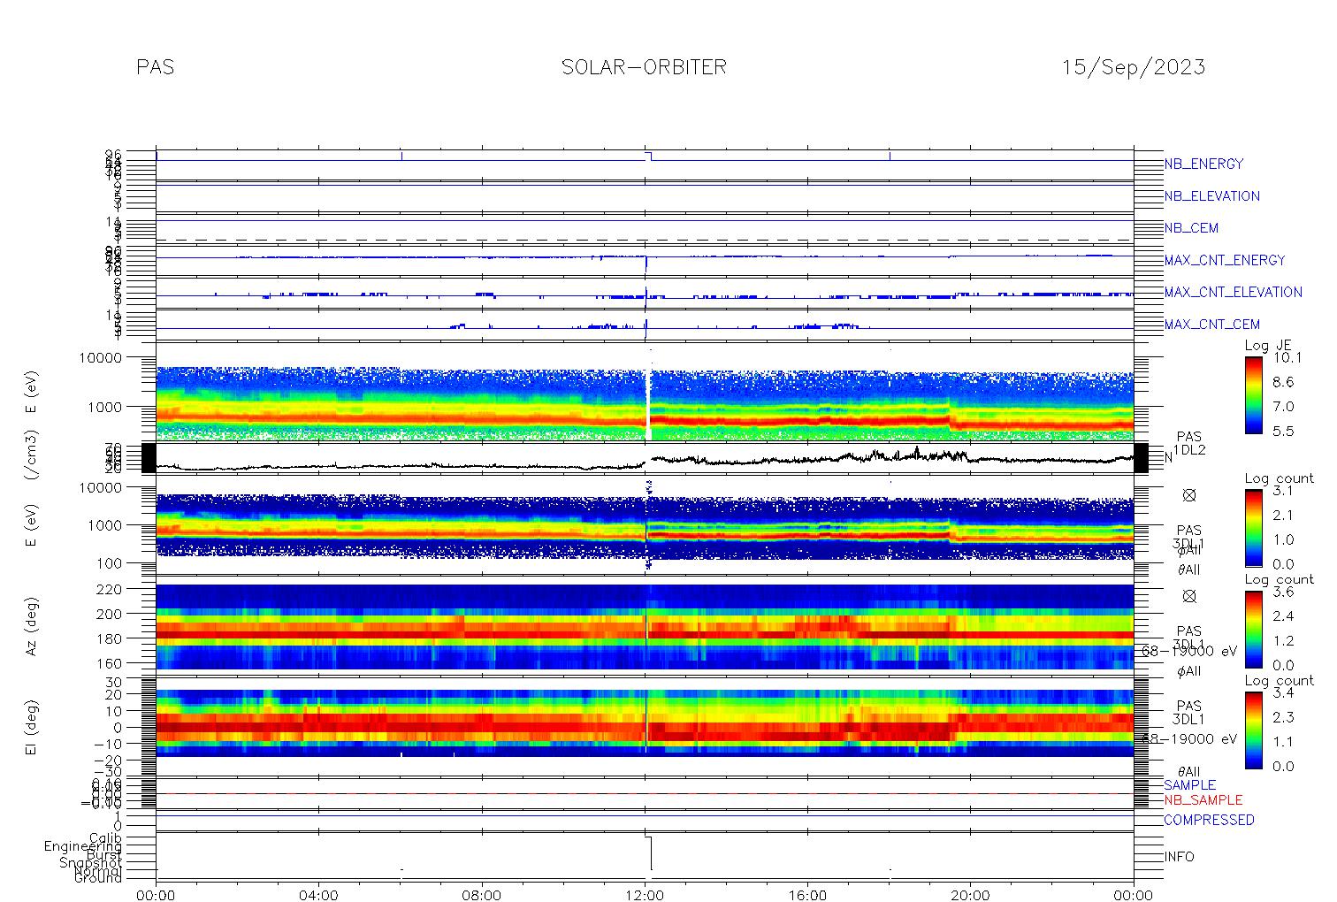Select the MAX_CNT_CEM panel label
Screen dimensions: 1337x902
pos(1212,325)
